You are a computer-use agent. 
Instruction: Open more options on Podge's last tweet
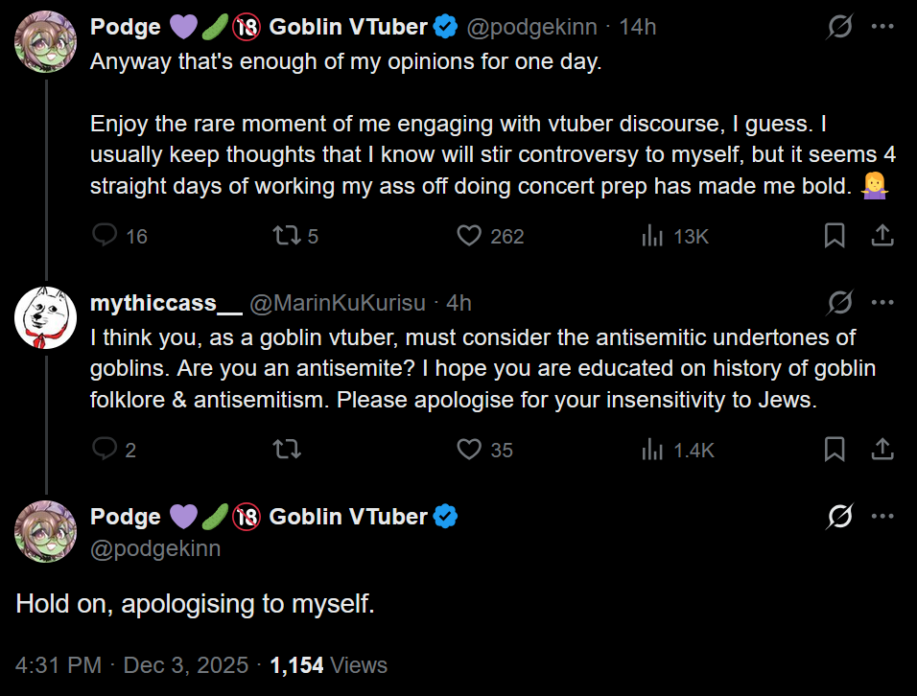click(x=882, y=517)
